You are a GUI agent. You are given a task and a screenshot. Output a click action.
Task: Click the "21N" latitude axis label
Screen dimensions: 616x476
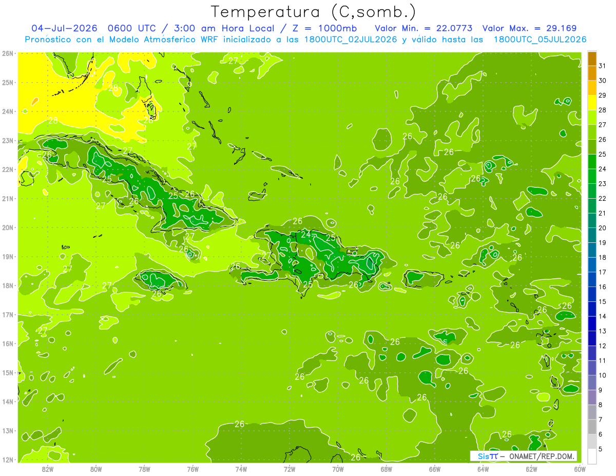click(8, 199)
